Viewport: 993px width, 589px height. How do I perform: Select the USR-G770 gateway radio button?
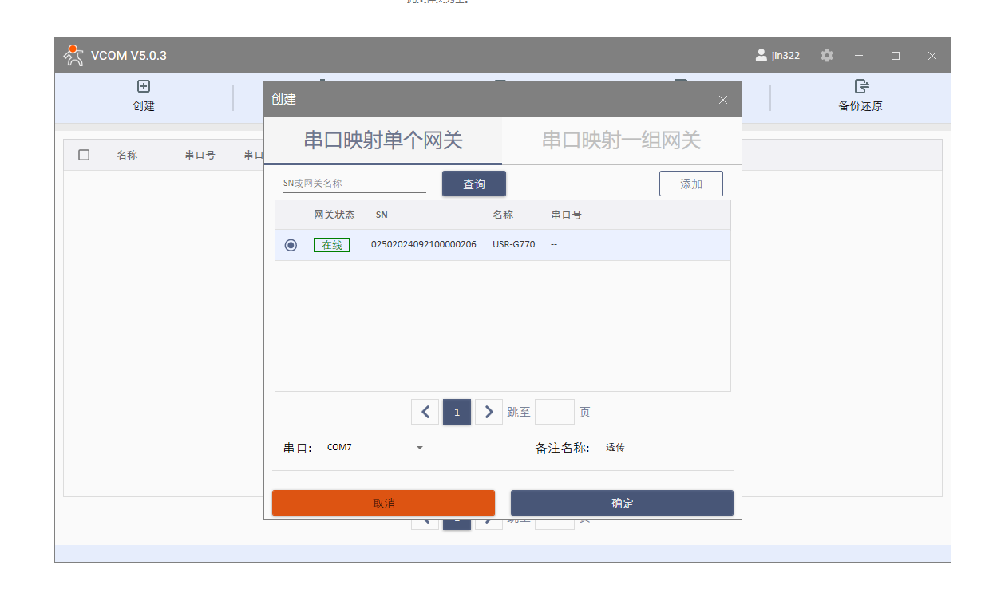tap(291, 245)
